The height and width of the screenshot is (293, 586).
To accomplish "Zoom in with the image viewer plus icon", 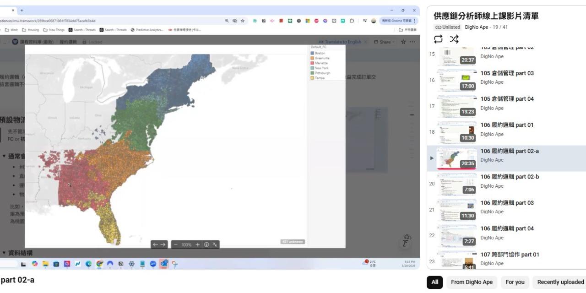I will tap(197, 244).
